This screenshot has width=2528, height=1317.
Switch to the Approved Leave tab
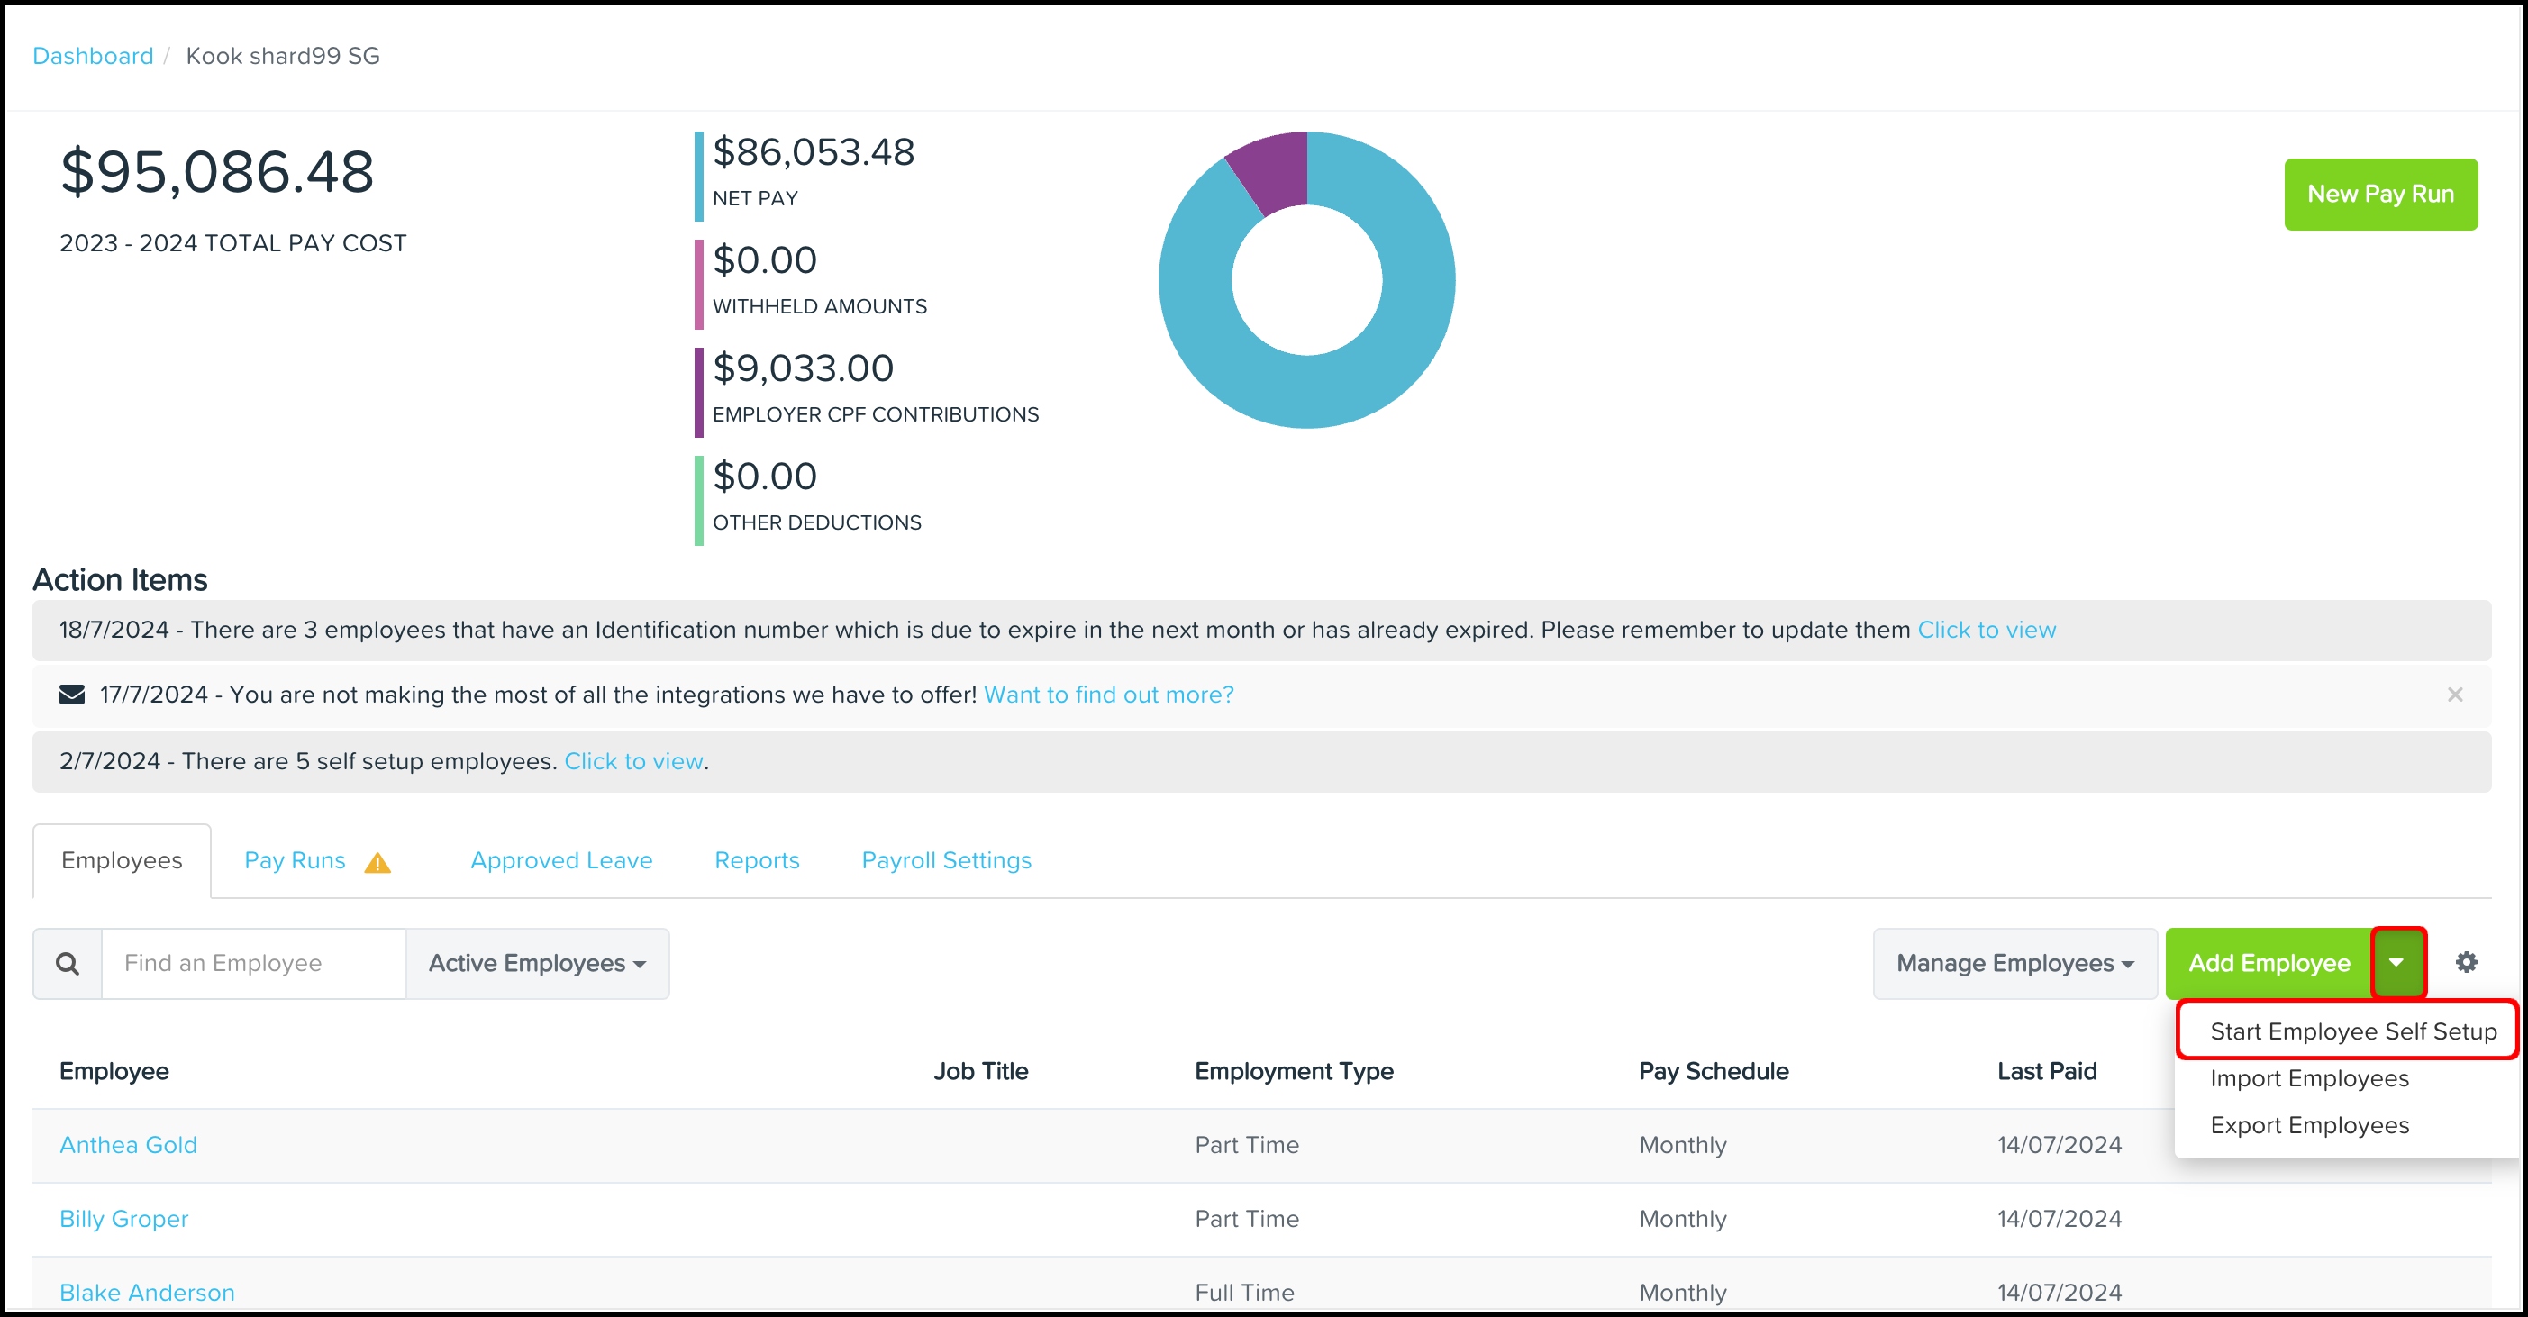pyautogui.click(x=561, y=859)
